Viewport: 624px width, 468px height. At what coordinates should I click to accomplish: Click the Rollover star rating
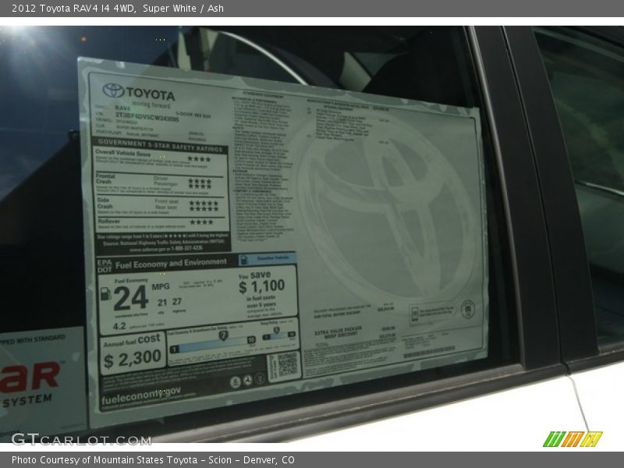[x=200, y=222]
